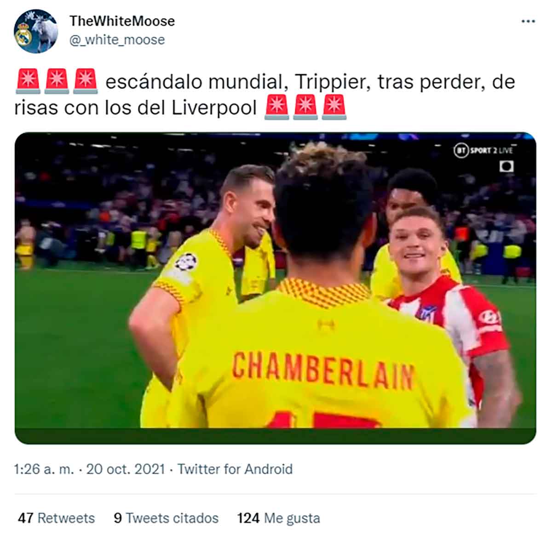Click the white square icon under BT Sport logo
Image resolution: width=552 pixels, height=535 pixels.
506,166
